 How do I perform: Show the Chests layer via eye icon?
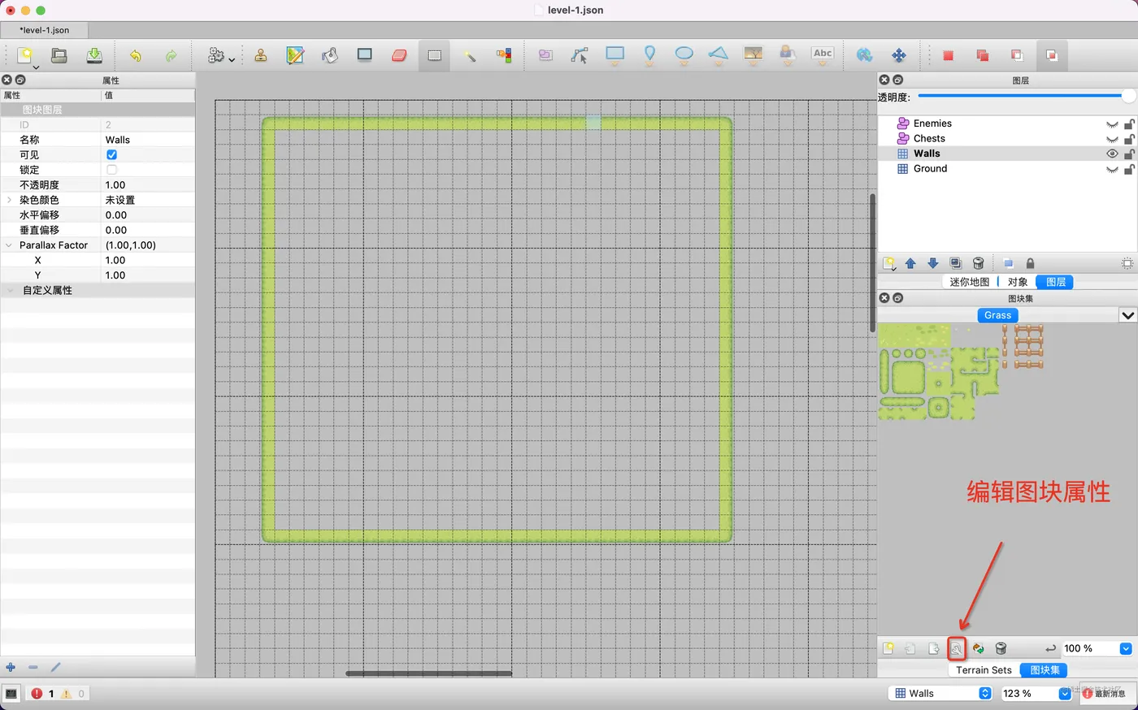pyautogui.click(x=1112, y=139)
